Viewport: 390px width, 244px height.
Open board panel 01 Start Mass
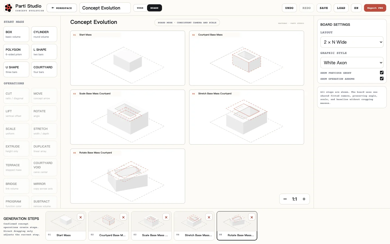coord(128,58)
